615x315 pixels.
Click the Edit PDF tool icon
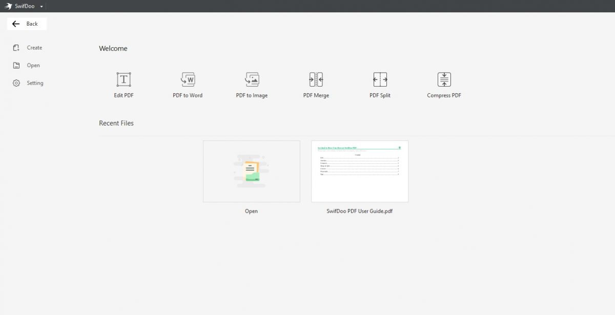[x=124, y=79]
